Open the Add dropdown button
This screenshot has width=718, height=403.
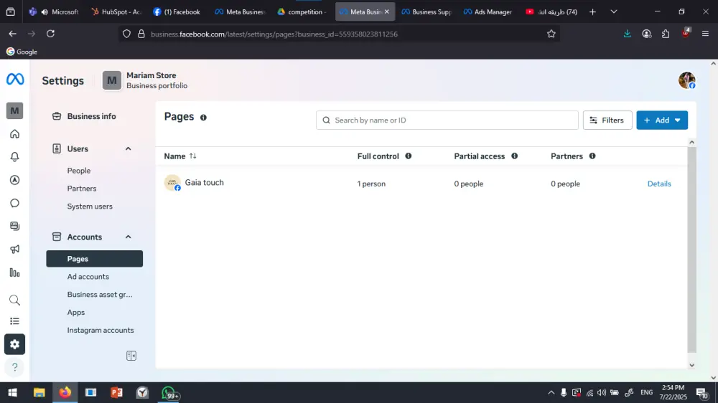click(661, 120)
